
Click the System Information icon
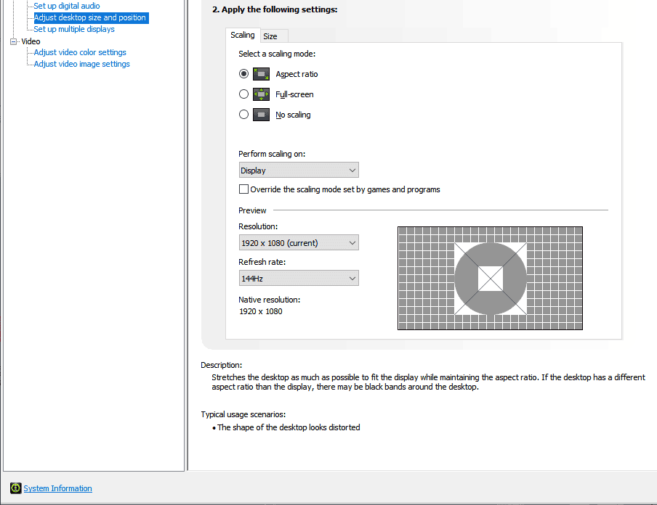[x=15, y=488]
